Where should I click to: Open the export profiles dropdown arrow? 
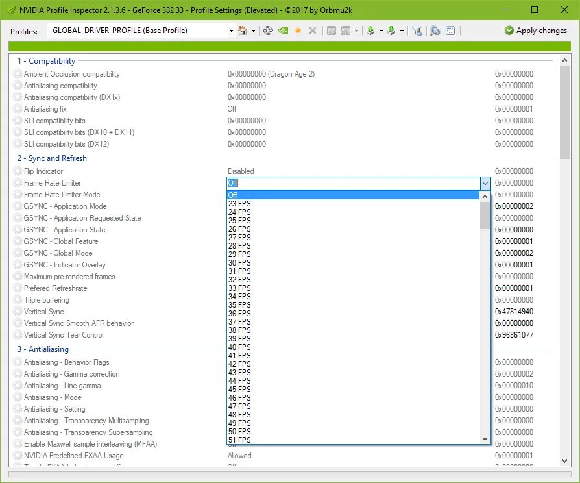click(381, 31)
